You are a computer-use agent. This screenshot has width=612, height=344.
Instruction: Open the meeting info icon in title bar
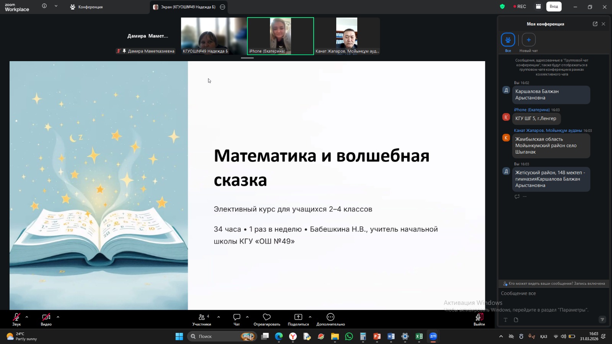pyautogui.click(x=44, y=6)
